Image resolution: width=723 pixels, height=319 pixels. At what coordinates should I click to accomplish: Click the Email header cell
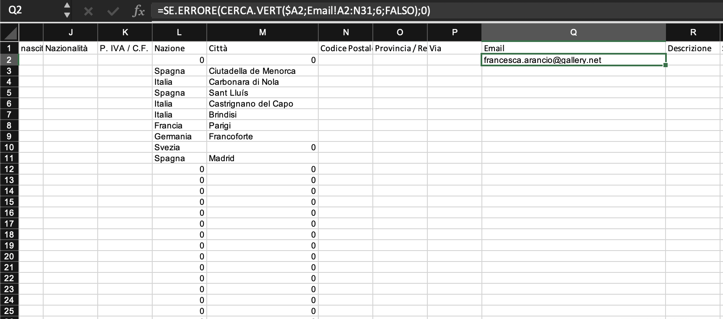click(x=573, y=48)
